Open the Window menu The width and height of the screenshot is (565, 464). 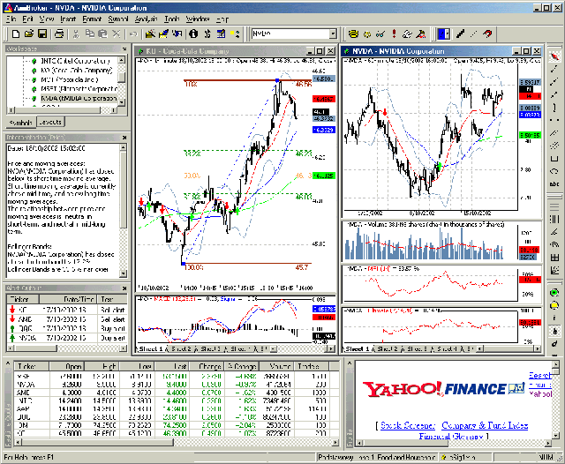tap(198, 19)
